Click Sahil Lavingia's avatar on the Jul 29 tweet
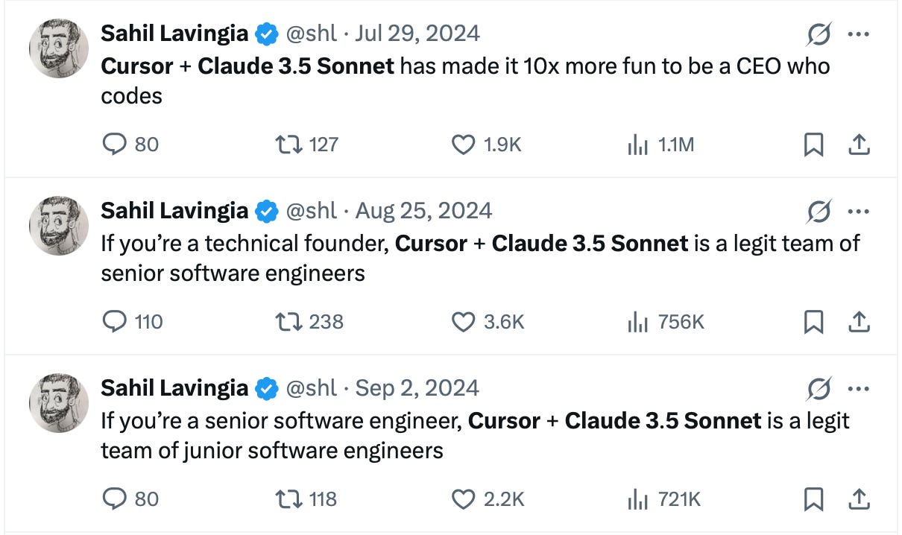This screenshot has width=902, height=535. pos(58,48)
